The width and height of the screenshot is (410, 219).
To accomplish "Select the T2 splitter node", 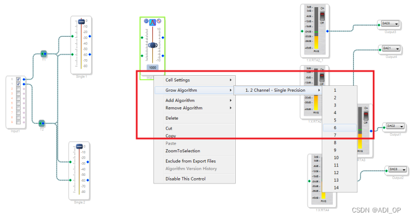I will tap(41, 123).
